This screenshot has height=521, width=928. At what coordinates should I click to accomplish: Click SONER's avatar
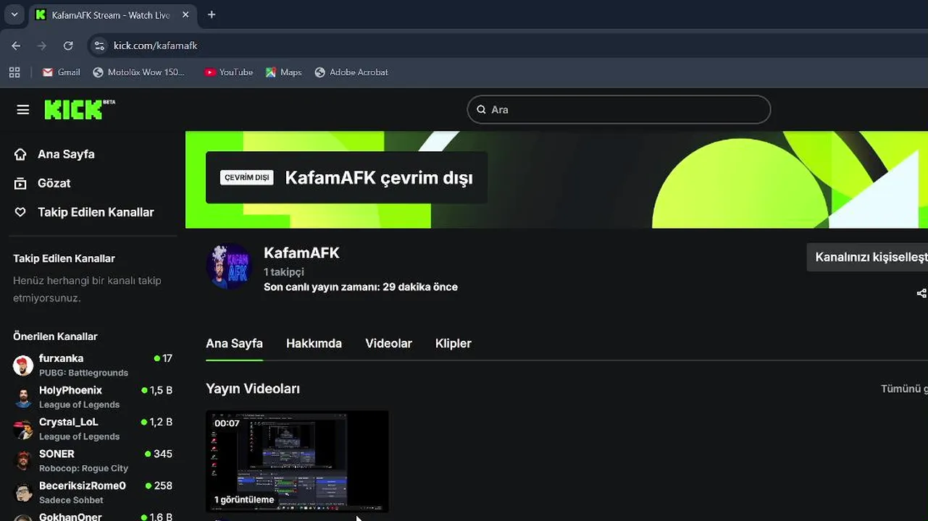pos(23,461)
